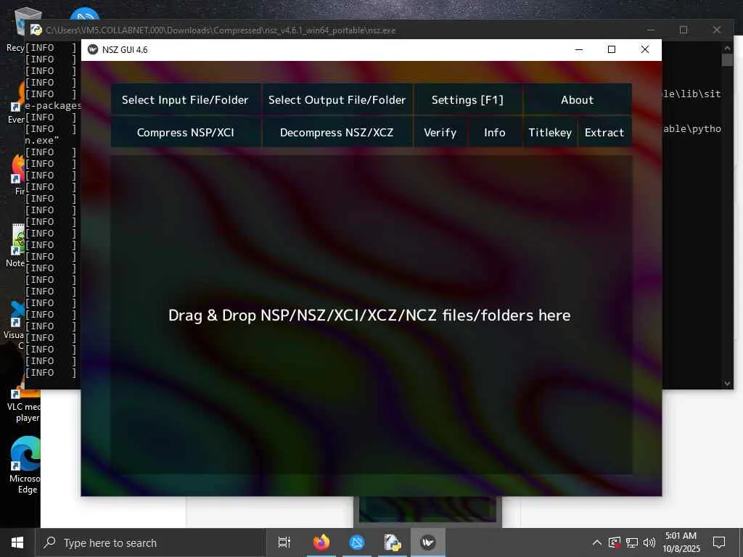Open the notification center icon

(719, 542)
